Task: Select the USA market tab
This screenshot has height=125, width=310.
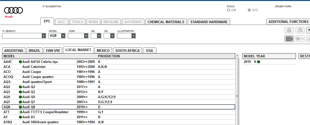Action: point(150,51)
